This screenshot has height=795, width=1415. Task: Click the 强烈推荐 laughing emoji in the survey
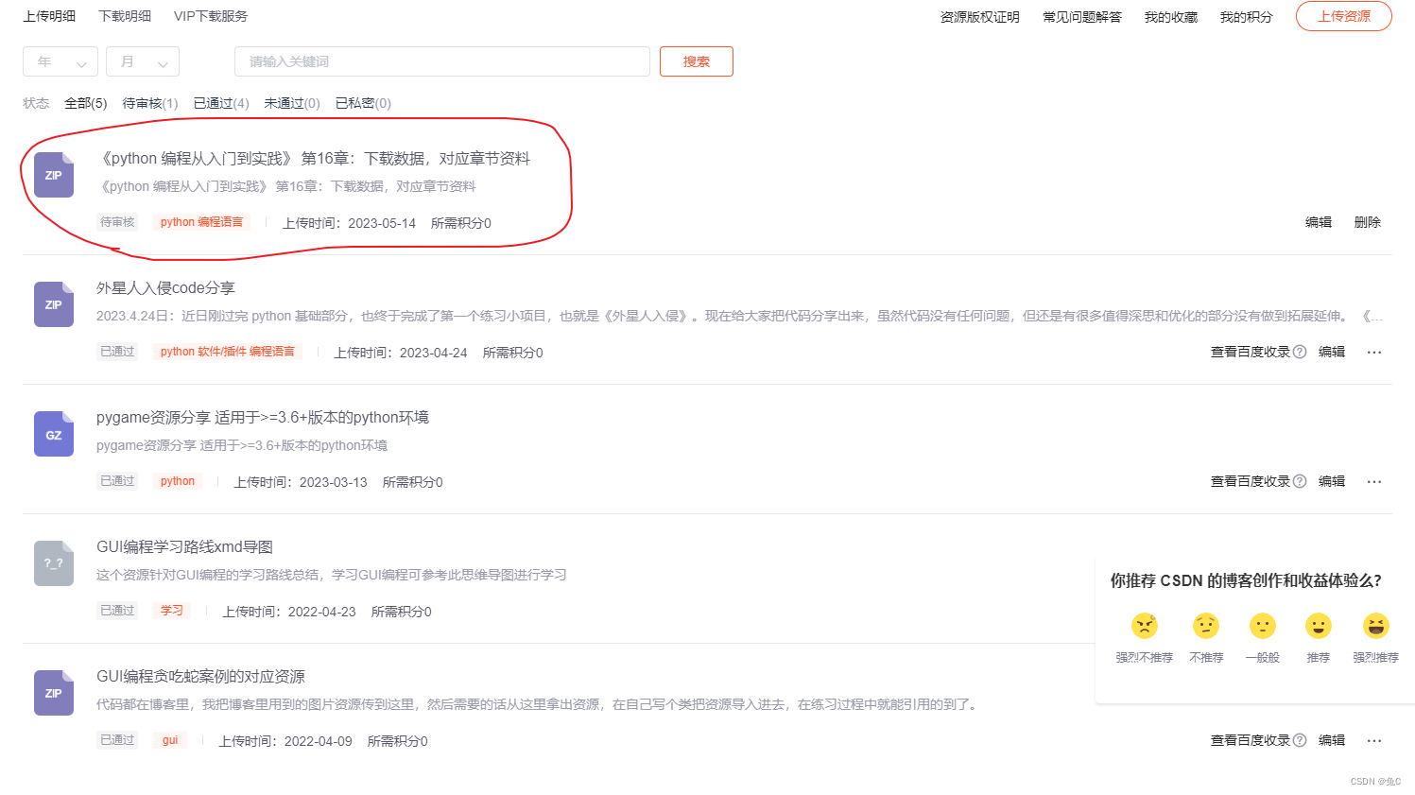coord(1374,626)
